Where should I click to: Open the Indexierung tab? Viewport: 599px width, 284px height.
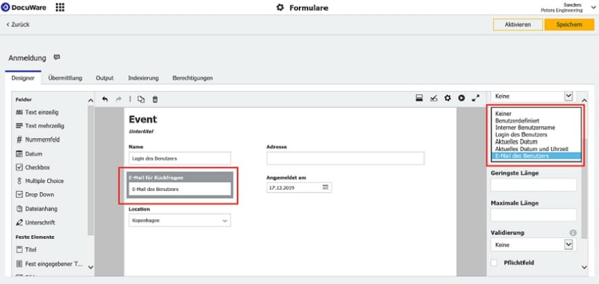pos(143,78)
